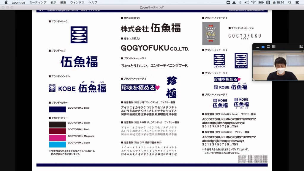Click the "GOGYOFUKU CO.,LTD." logo text
Image resolution: width=304 pixels, height=171 pixels.
pos(155,48)
